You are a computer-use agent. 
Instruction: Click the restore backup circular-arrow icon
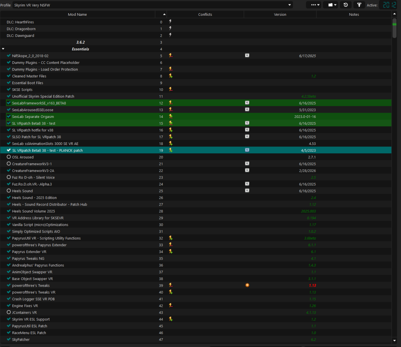coord(346,5)
